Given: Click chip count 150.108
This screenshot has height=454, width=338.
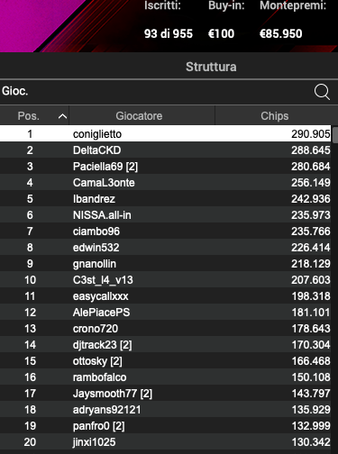Looking at the screenshot, I should pyautogui.click(x=311, y=377).
